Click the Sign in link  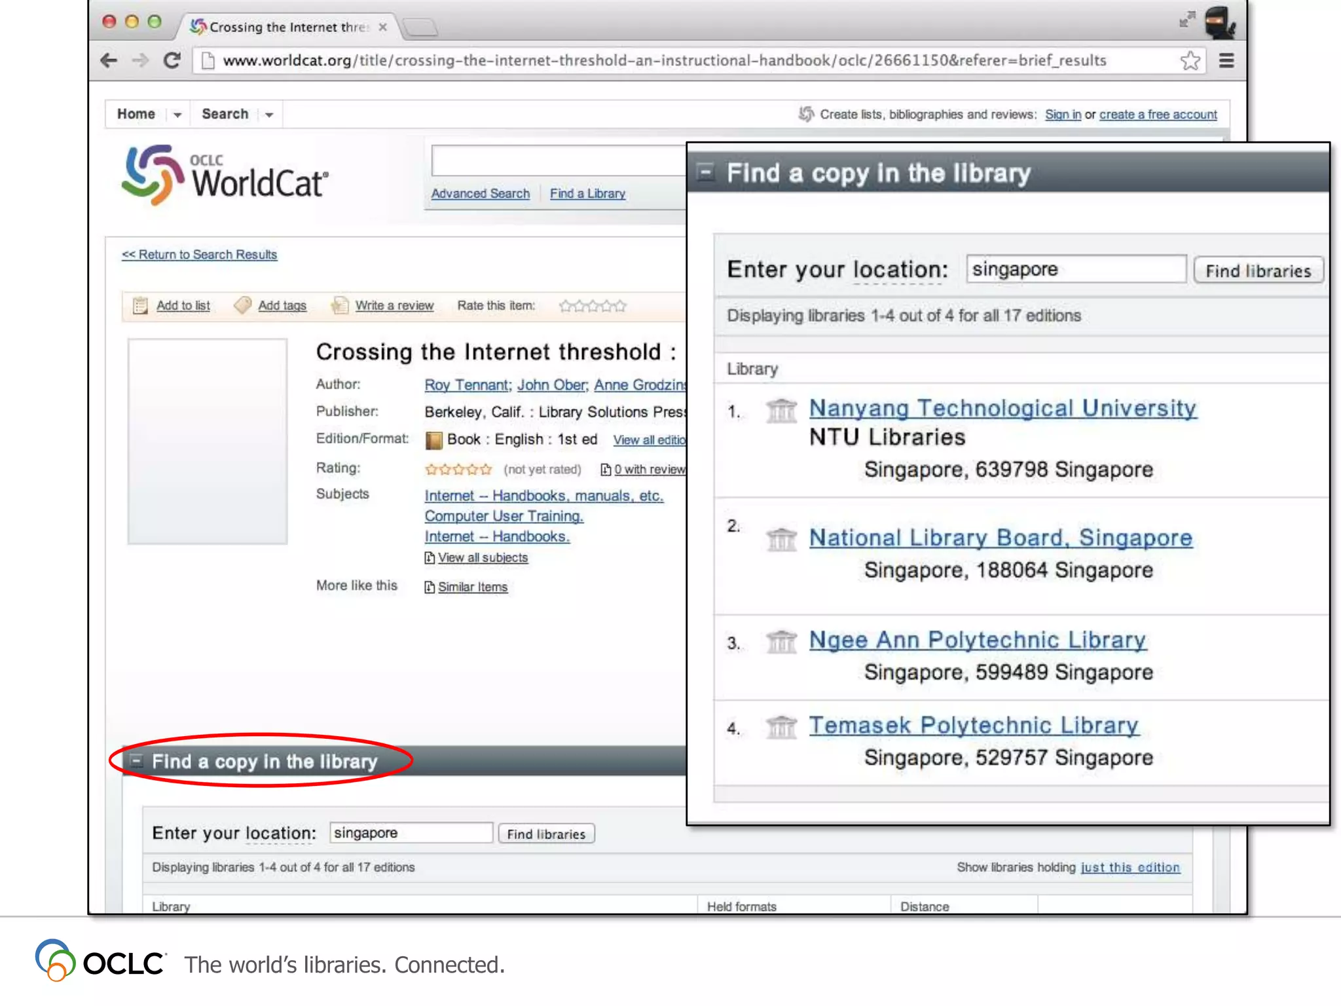[x=1063, y=115]
